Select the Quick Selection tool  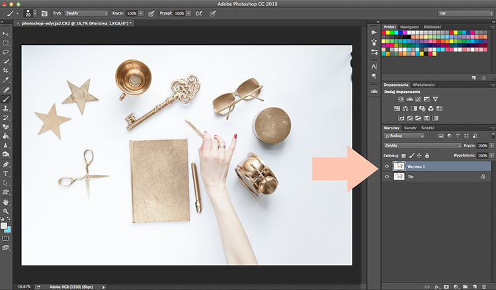click(x=6, y=61)
